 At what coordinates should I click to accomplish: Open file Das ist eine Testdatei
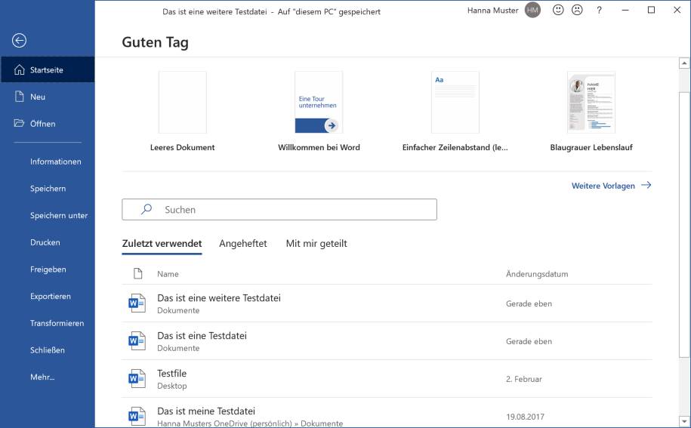202,335
